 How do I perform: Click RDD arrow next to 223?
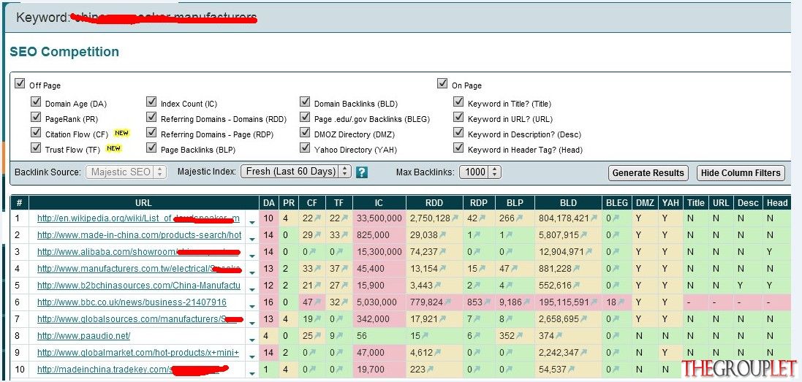[x=430, y=370]
